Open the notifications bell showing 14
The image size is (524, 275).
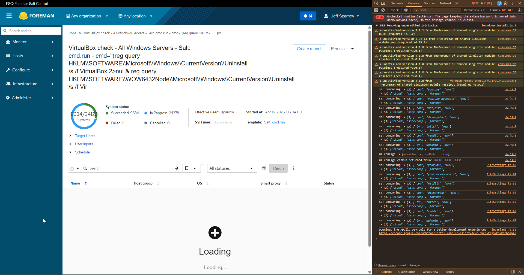308,16
